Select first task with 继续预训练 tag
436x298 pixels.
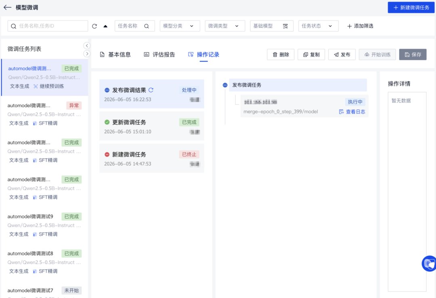(x=45, y=77)
